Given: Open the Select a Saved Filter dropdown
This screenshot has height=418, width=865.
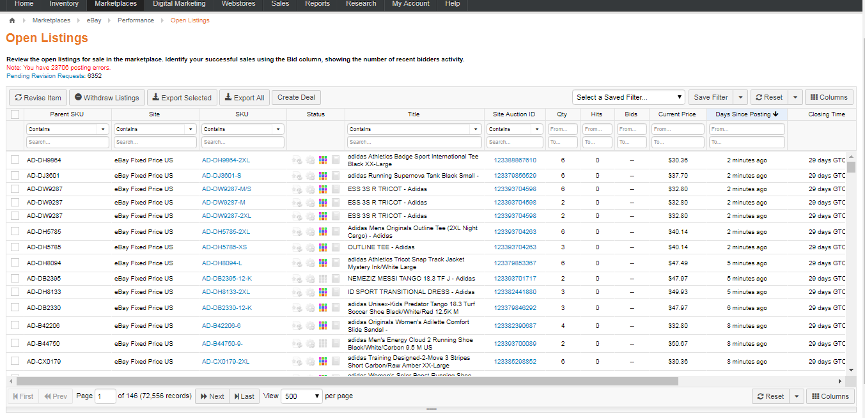Looking at the screenshot, I should point(628,97).
